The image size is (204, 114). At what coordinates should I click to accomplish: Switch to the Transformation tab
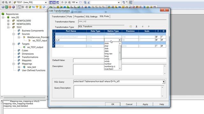point(59,16)
